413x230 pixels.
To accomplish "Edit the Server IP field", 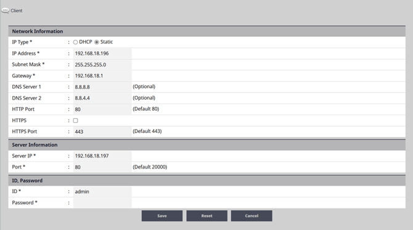I will [102, 156].
